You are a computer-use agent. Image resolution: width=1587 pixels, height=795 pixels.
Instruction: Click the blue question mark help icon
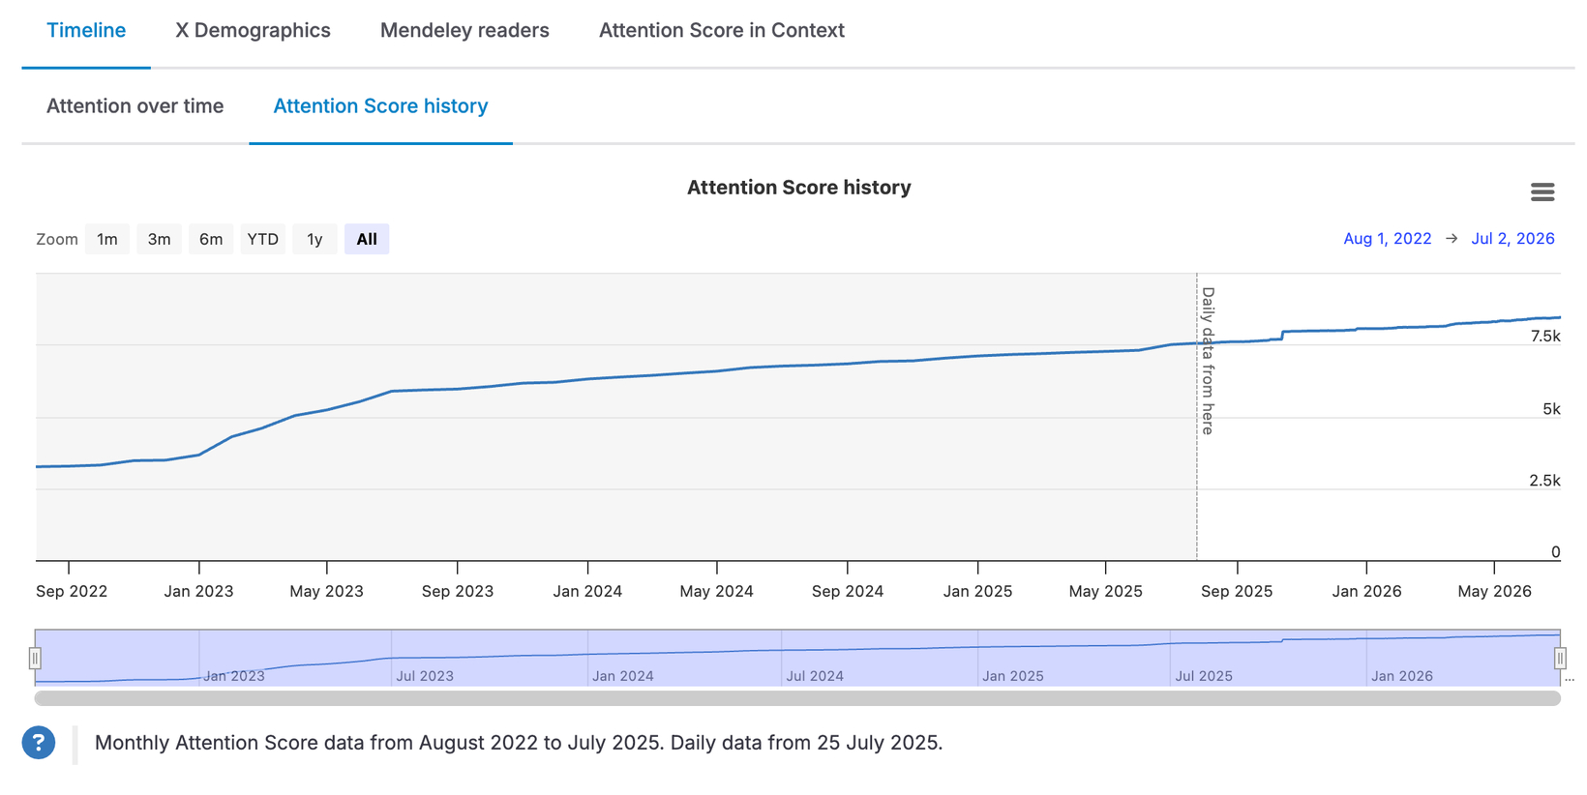pos(39,743)
